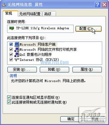Disable 连接后在通知区域显示图标 option

point(9,97)
